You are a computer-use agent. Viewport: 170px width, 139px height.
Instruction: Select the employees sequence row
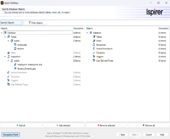pos(30,65)
